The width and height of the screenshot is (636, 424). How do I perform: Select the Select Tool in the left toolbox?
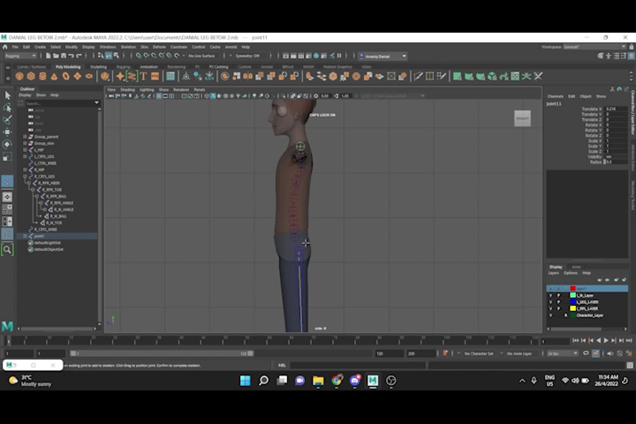point(7,95)
